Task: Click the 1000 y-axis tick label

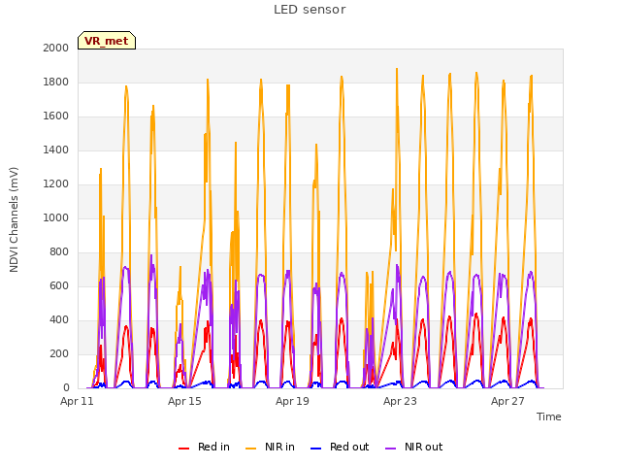Action: coord(56,217)
